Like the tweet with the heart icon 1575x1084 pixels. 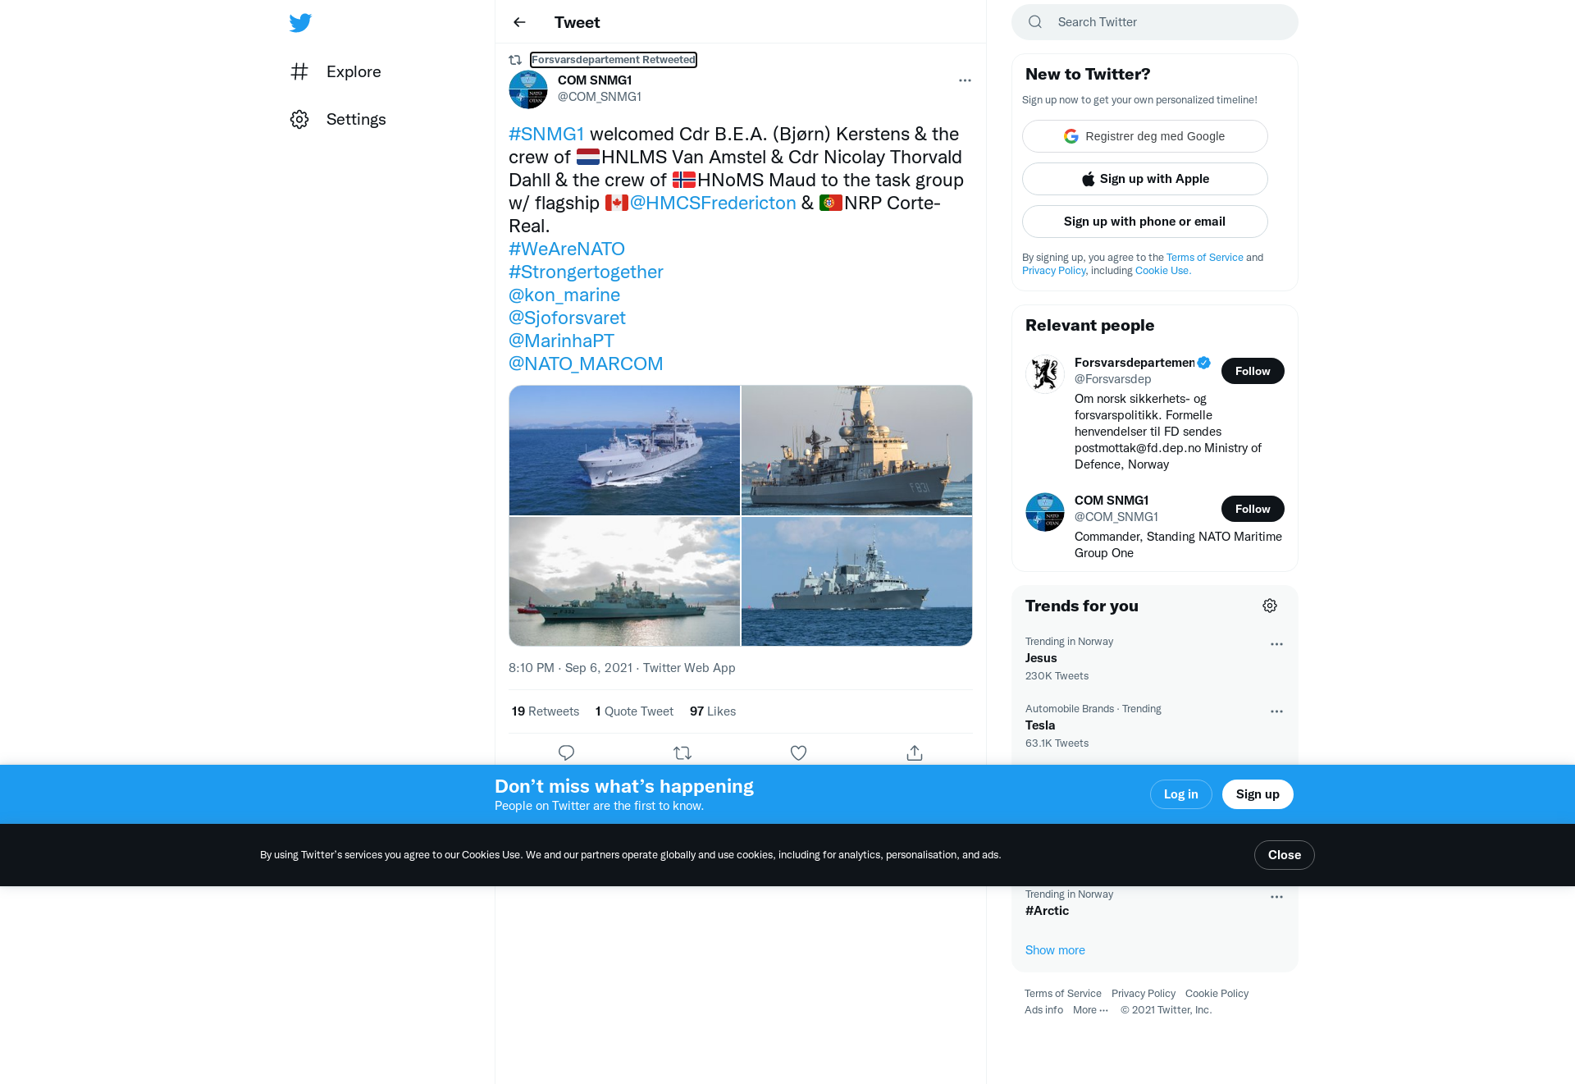click(798, 752)
